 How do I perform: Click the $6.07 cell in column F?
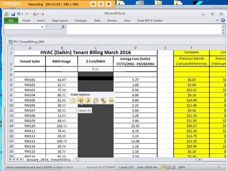[x=191, y=80]
